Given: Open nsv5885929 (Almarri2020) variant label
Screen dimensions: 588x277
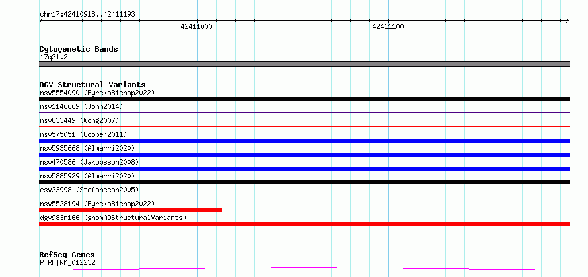Looking at the screenshot, I should [87, 176].
